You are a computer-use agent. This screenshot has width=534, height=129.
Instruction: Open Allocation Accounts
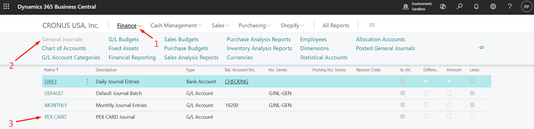point(380,39)
